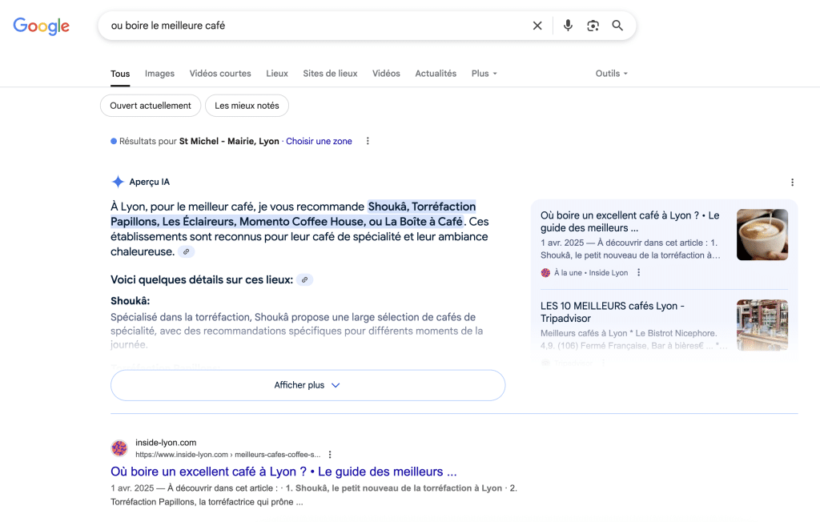Open three-dot menu of Inside Lyon card
Image resolution: width=820 pixels, height=522 pixels.
pyautogui.click(x=638, y=272)
